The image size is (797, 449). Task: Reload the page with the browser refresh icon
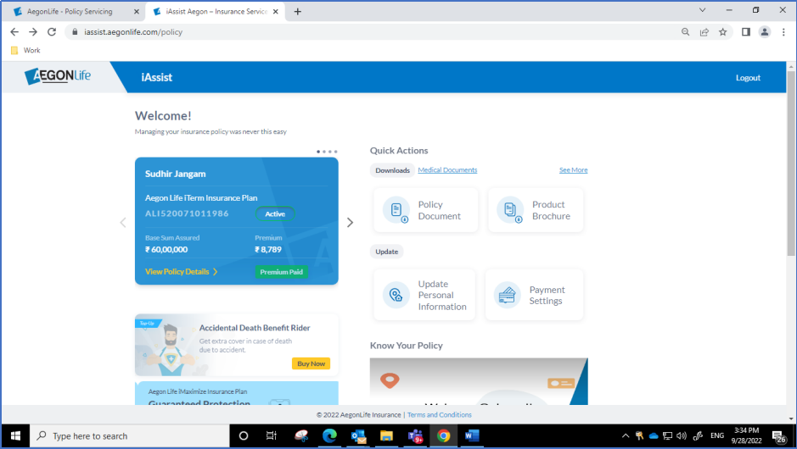52,32
